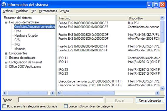Select Hardware forzado in the tree
The height and width of the screenshot is (111, 167).
click(26, 36)
